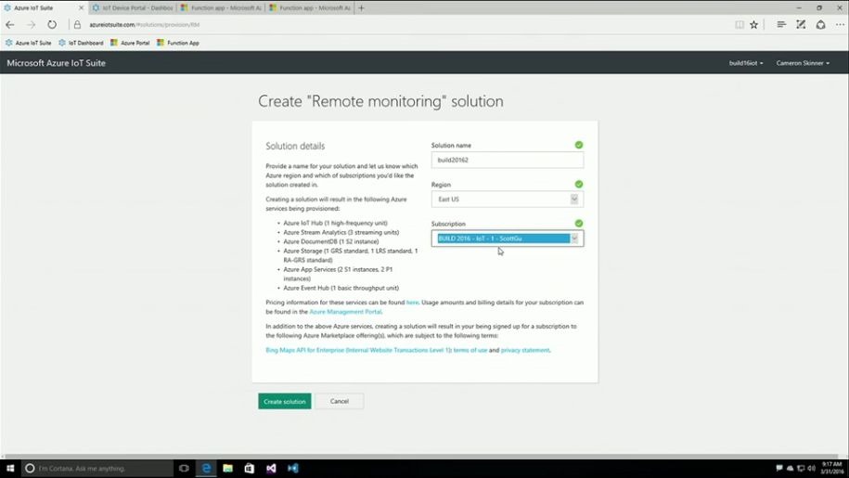Expand Cameron Skinner user menu
This screenshot has width=849, height=478.
pos(803,63)
